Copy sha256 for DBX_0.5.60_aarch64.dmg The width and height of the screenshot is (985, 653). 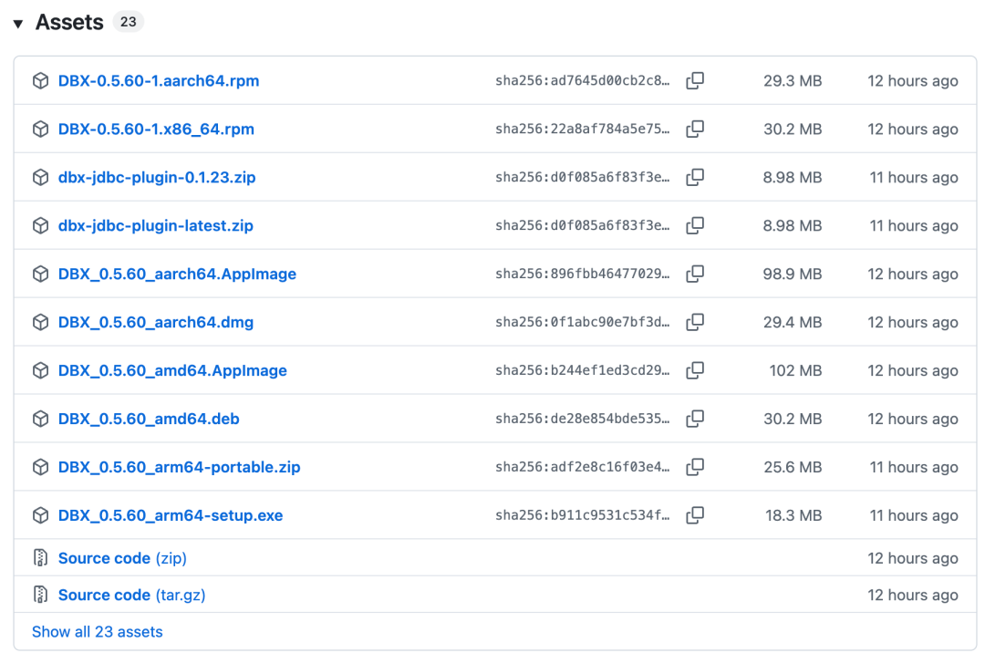695,322
